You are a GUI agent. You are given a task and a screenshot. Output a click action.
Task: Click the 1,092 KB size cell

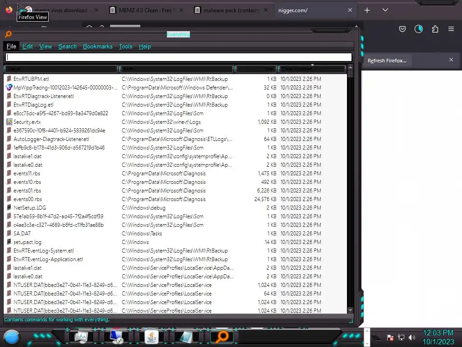[267, 122]
